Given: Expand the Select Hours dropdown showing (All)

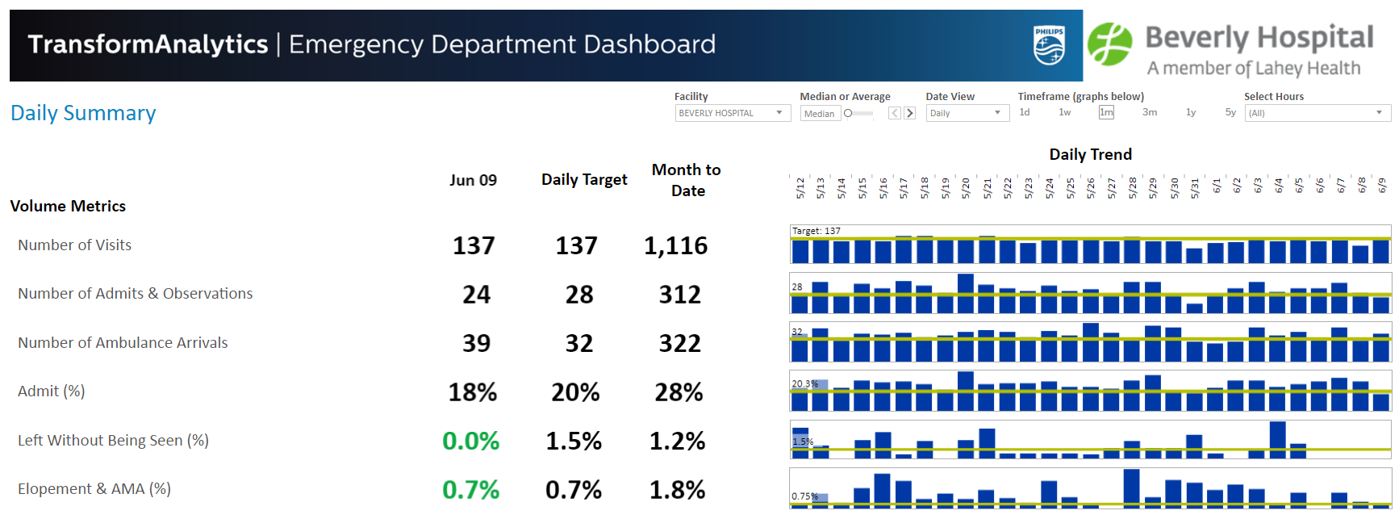Looking at the screenshot, I should pos(1318,113).
